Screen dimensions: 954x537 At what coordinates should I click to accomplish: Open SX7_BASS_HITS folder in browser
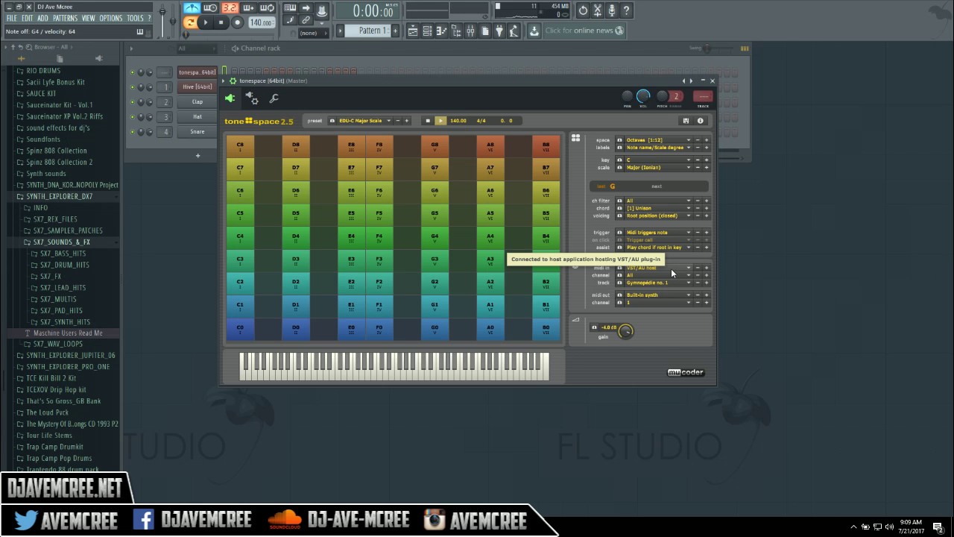click(x=63, y=254)
